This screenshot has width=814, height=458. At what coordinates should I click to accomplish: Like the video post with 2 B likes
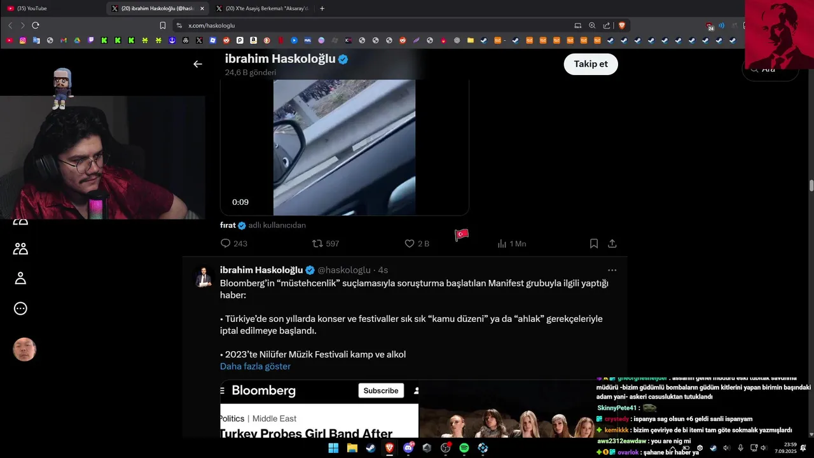coord(417,244)
